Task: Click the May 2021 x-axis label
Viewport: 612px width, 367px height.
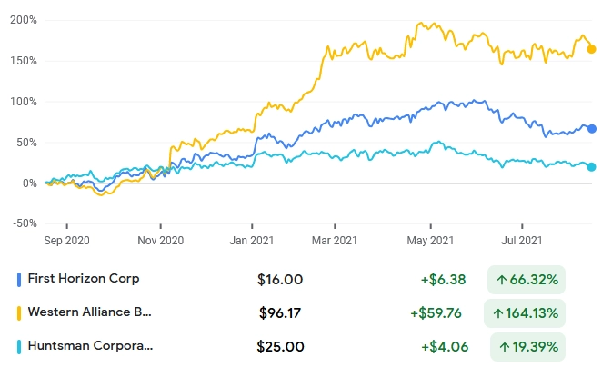Action: 430,241
